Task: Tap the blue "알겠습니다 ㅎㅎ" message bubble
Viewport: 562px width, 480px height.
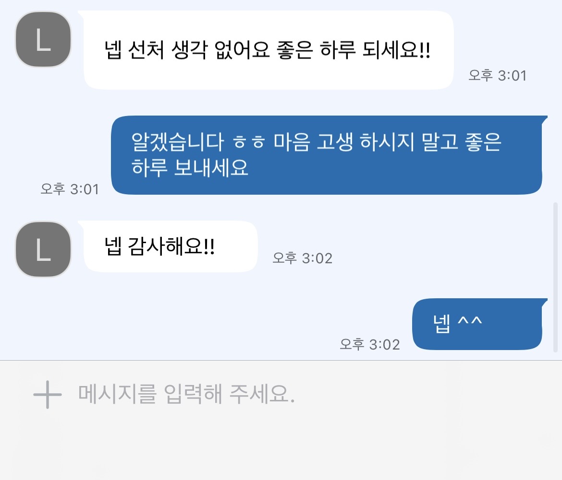Action: click(327, 155)
